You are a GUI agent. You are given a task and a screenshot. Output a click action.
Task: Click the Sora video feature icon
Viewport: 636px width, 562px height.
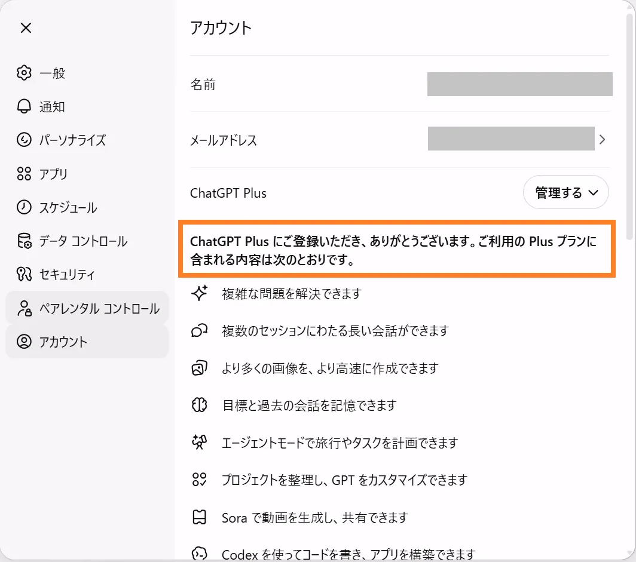pos(199,517)
